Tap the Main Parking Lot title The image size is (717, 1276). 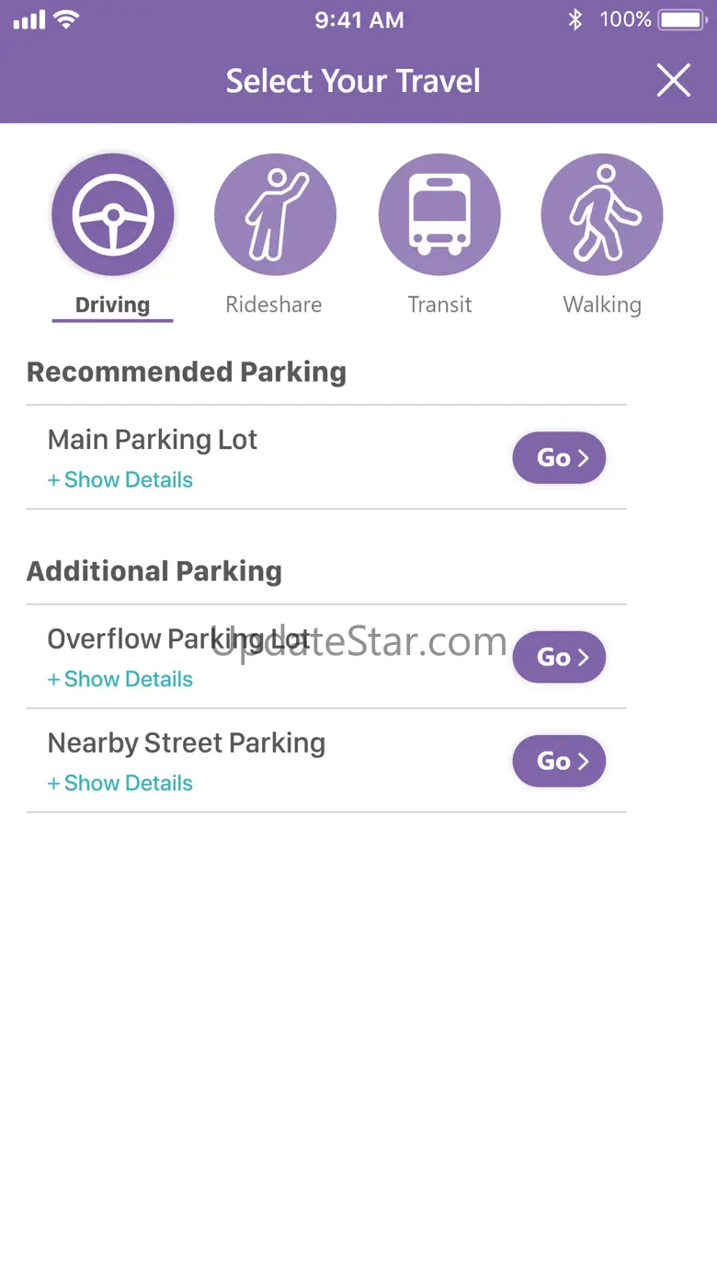tap(153, 440)
